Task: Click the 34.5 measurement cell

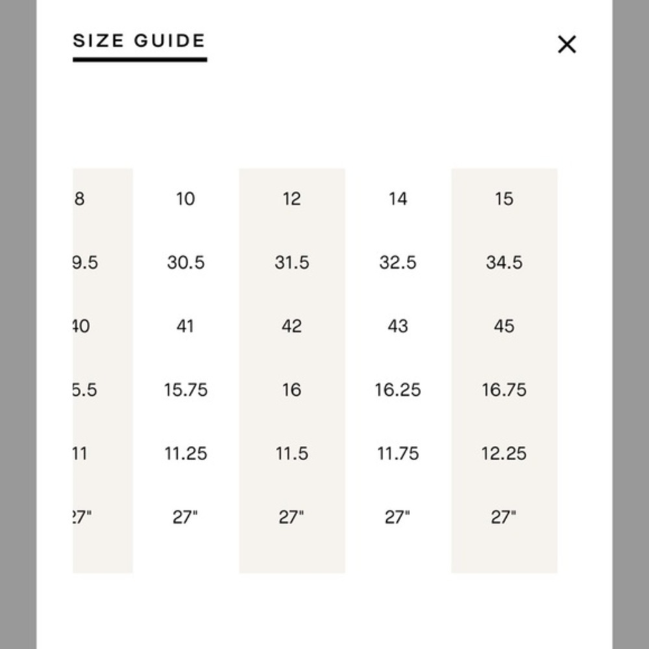Action: [x=504, y=262]
